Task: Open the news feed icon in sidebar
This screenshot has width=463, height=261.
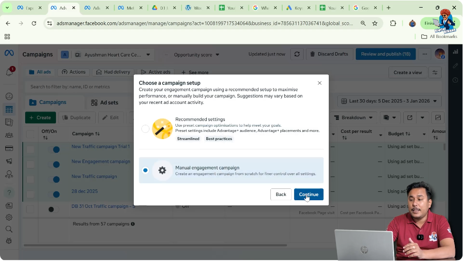Action: tap(9, 205)
